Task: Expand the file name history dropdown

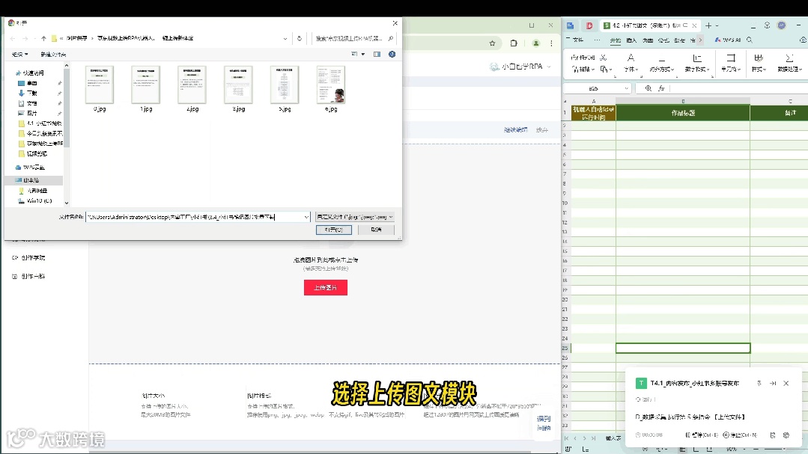Action: point(306,217)
